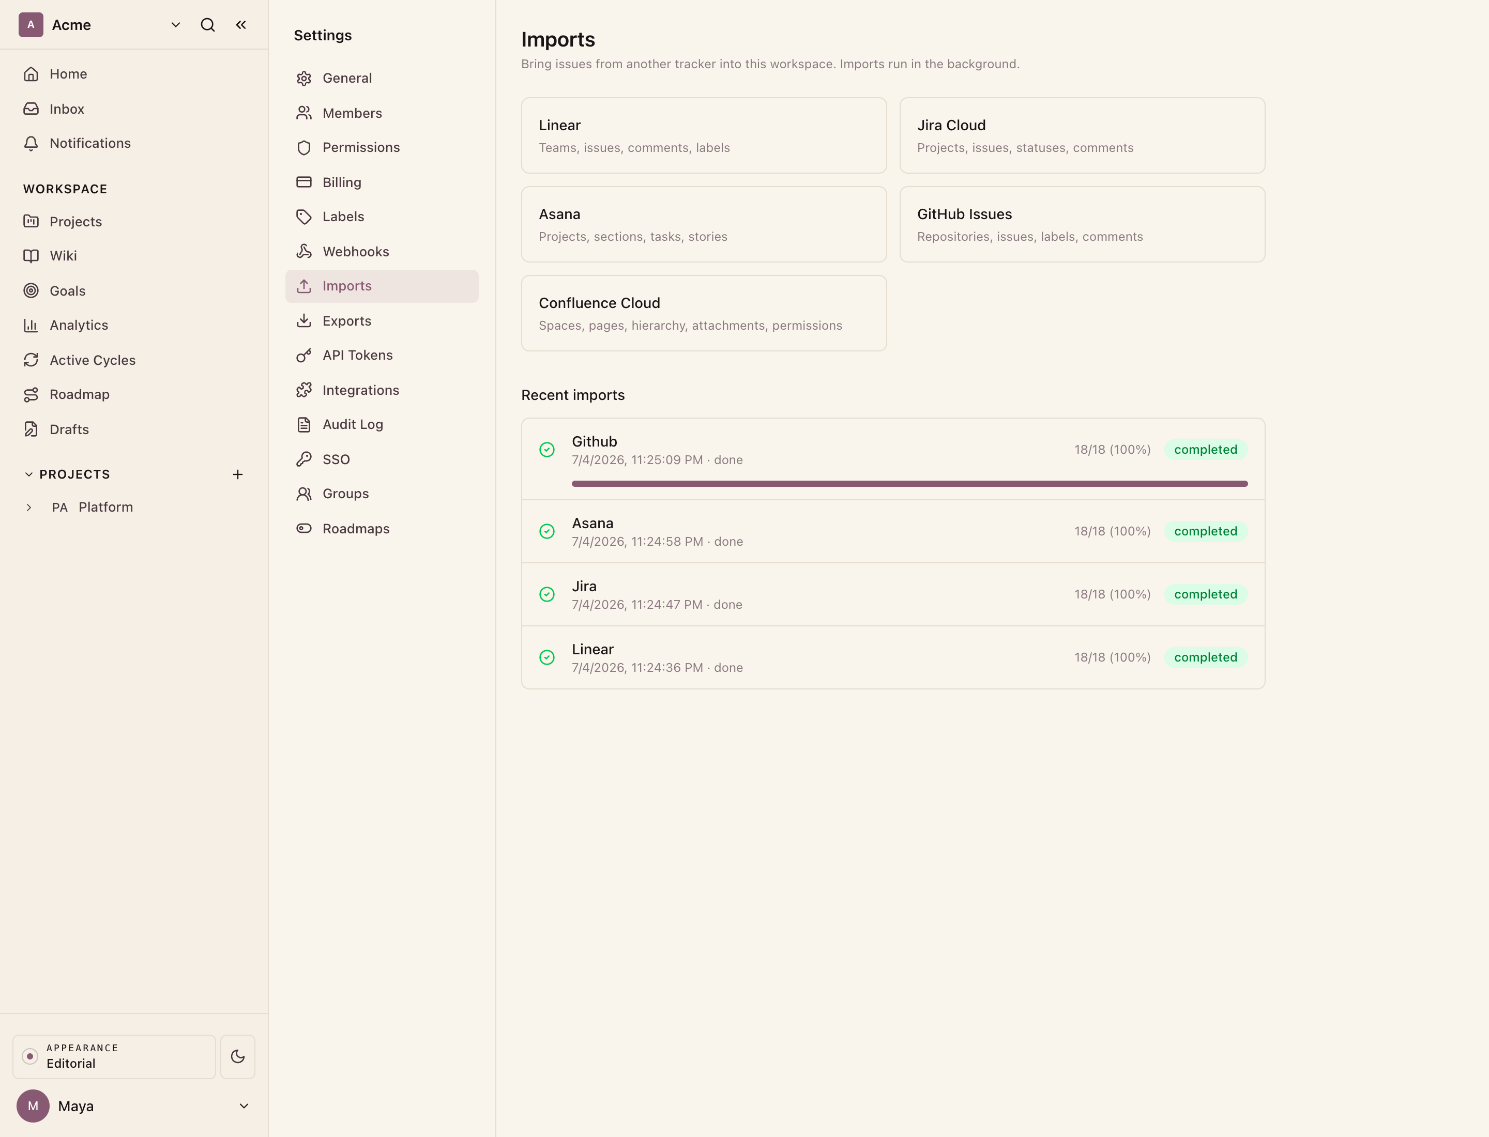Click 18/18 (100%) on Jira row
The image size is (1489, 1137).
1112,594
